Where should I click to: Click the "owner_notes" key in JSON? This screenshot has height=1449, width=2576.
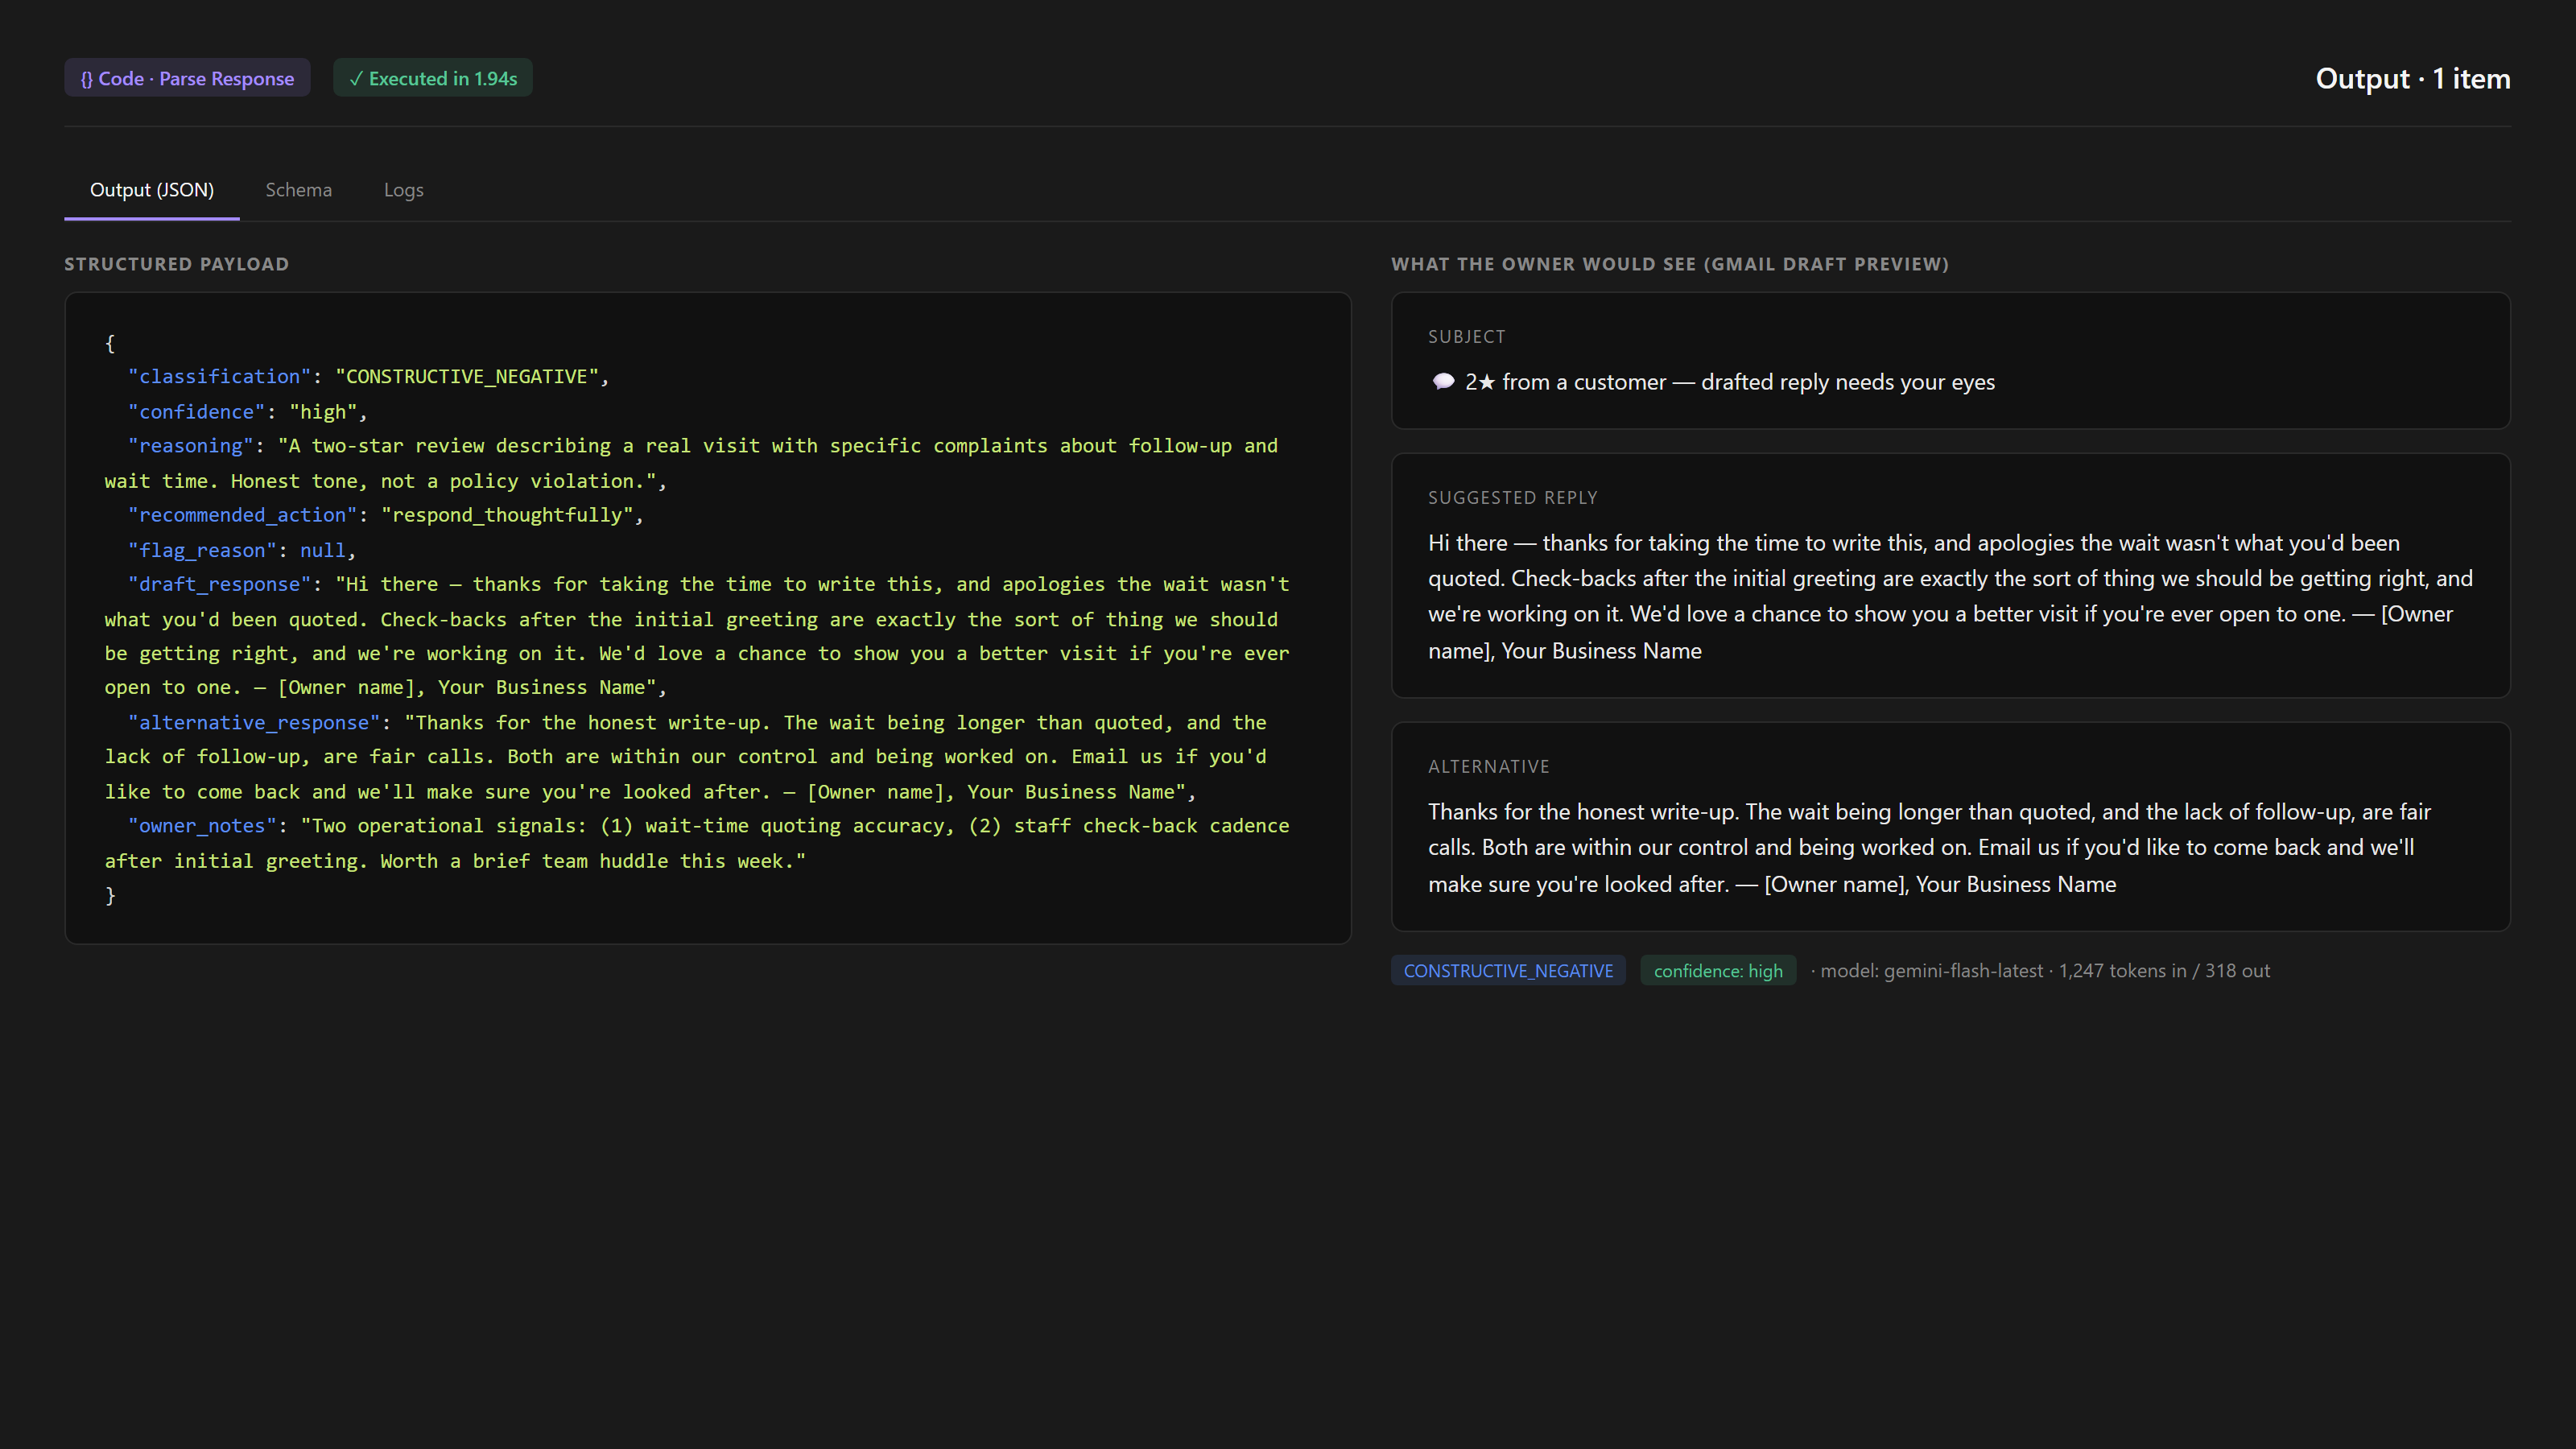pyautogui.click(x=202, y=826)
